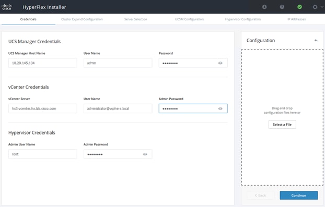This screenshot has height=207, width=325.
Task: Switch to Cluster Expand Configuration tab
Action: pos(82,19)
